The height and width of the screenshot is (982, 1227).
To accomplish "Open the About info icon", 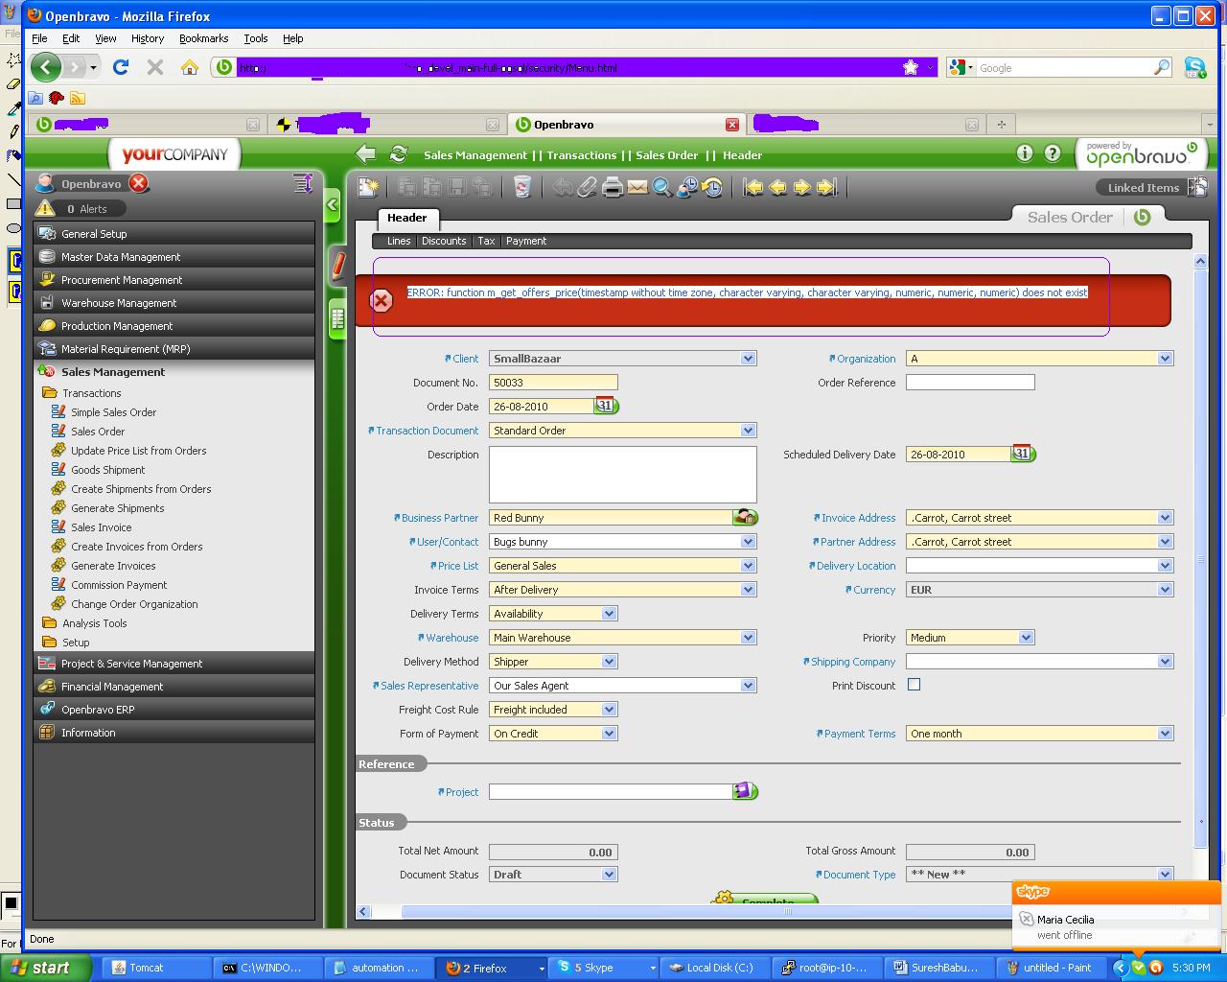I will (x=1025, y=153).
